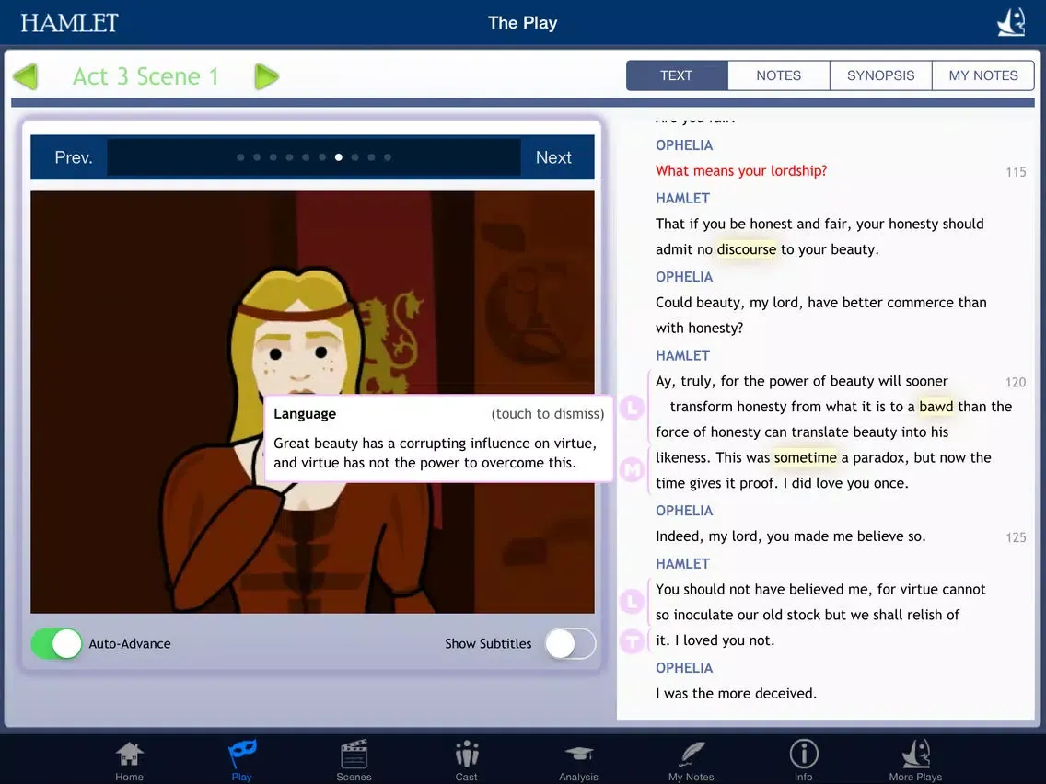Turn off Auto-Advance switch
The height and width of the screenshot is (784, 1046).
(57, 644)
